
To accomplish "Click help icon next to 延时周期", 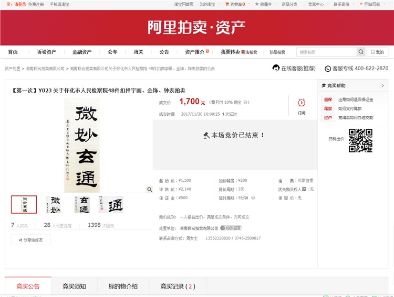I will pyautogui.click(x=253, y=197).
